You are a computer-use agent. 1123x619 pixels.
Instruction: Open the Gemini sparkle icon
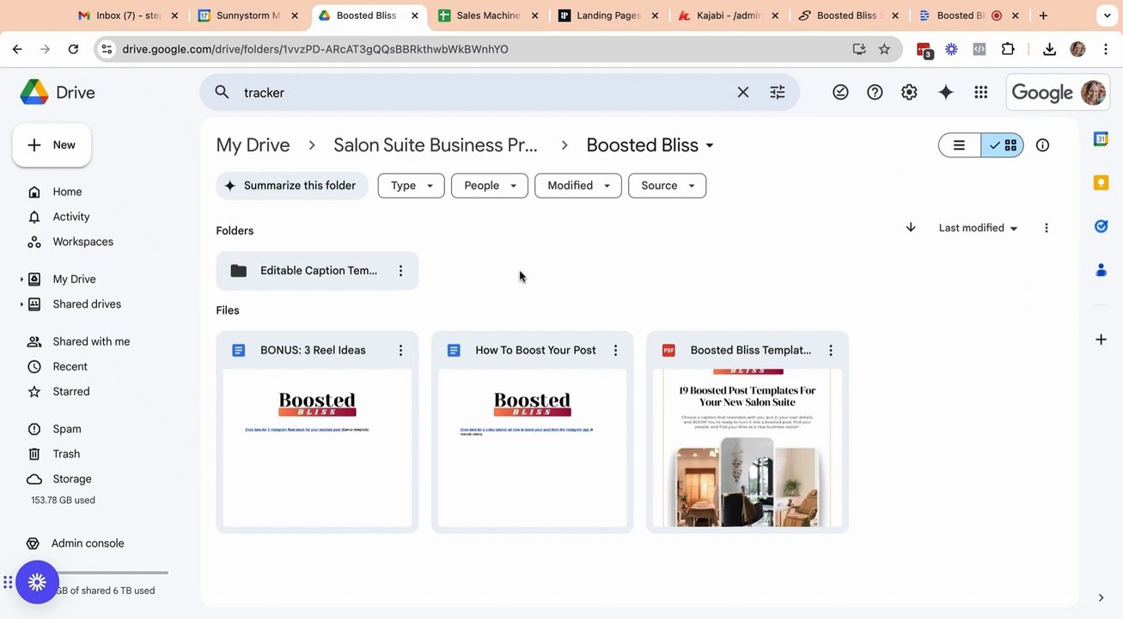pyautogui.click(x=945, y=92)
